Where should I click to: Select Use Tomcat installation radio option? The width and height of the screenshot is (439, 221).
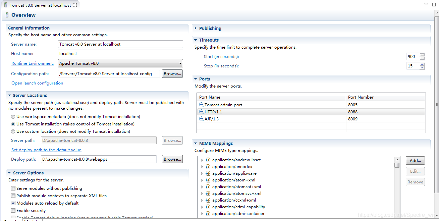(13, 124)
